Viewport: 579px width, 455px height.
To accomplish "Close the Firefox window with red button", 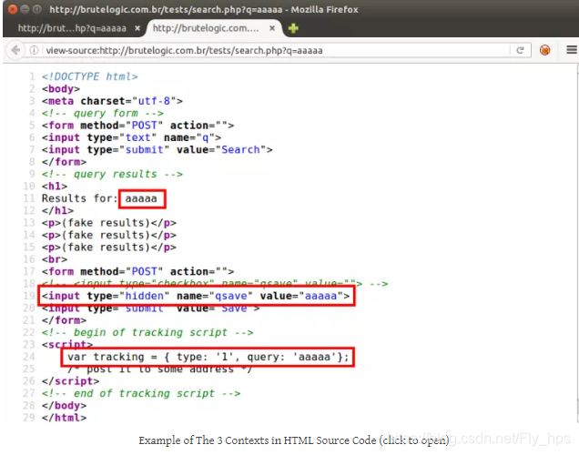I will click(13, 9).
